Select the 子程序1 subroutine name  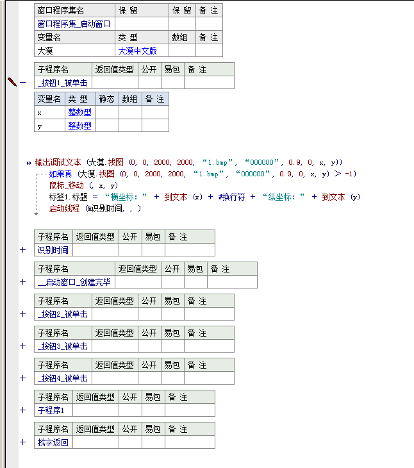pos(53,410)
